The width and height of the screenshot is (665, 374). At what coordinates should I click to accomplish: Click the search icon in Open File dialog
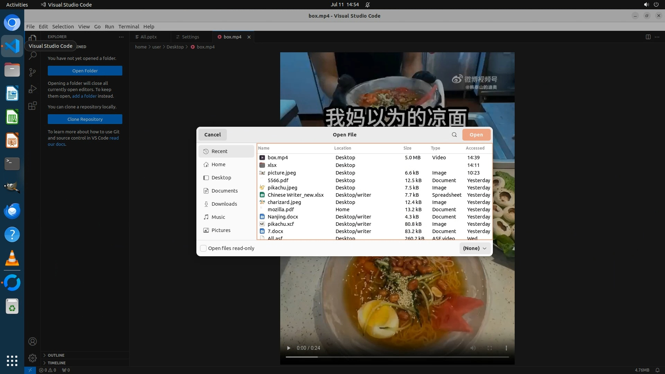[454, 135]
